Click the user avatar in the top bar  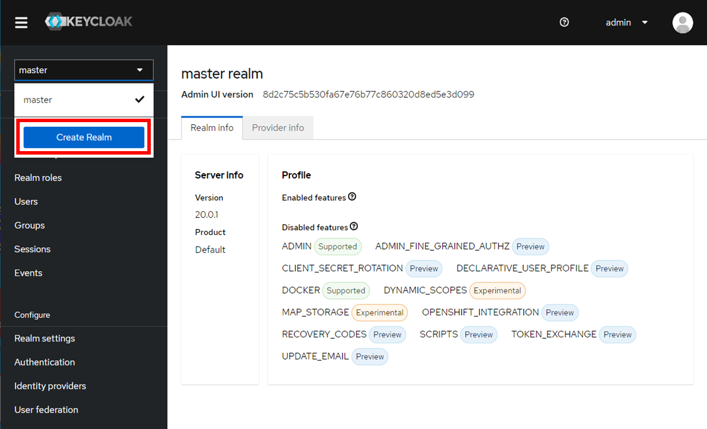(x=682, y=23)
